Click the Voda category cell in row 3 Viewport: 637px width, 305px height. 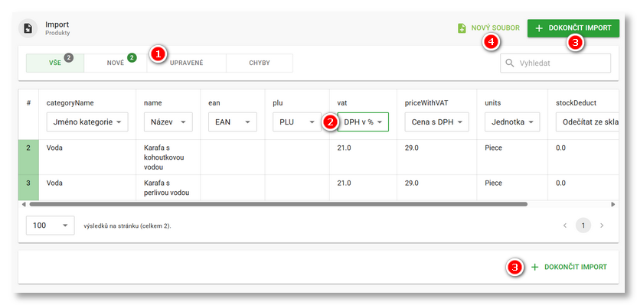(87, 188)
